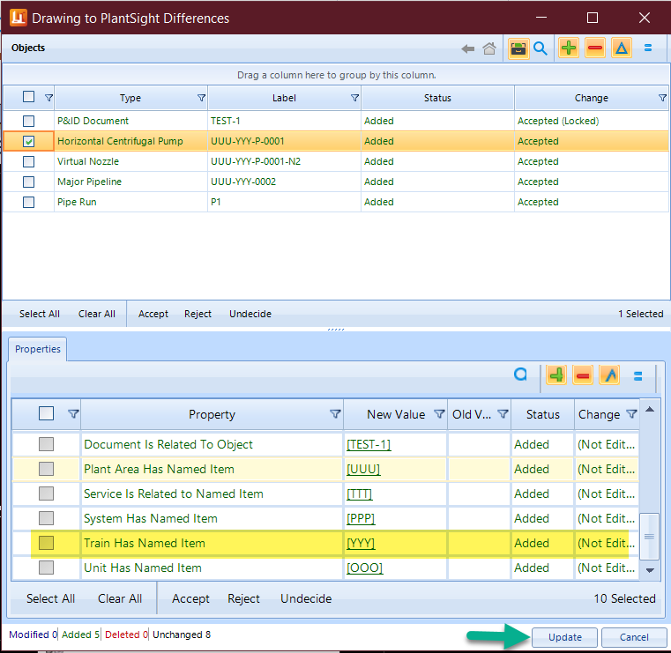The width and height of the screenshot is (671, 653).
Task: Open the New Value column filter
Action: [x=439, y=414]
